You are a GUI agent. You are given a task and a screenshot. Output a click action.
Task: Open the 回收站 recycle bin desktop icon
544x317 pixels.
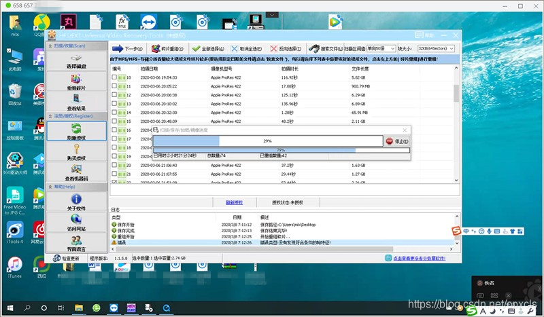14,94
